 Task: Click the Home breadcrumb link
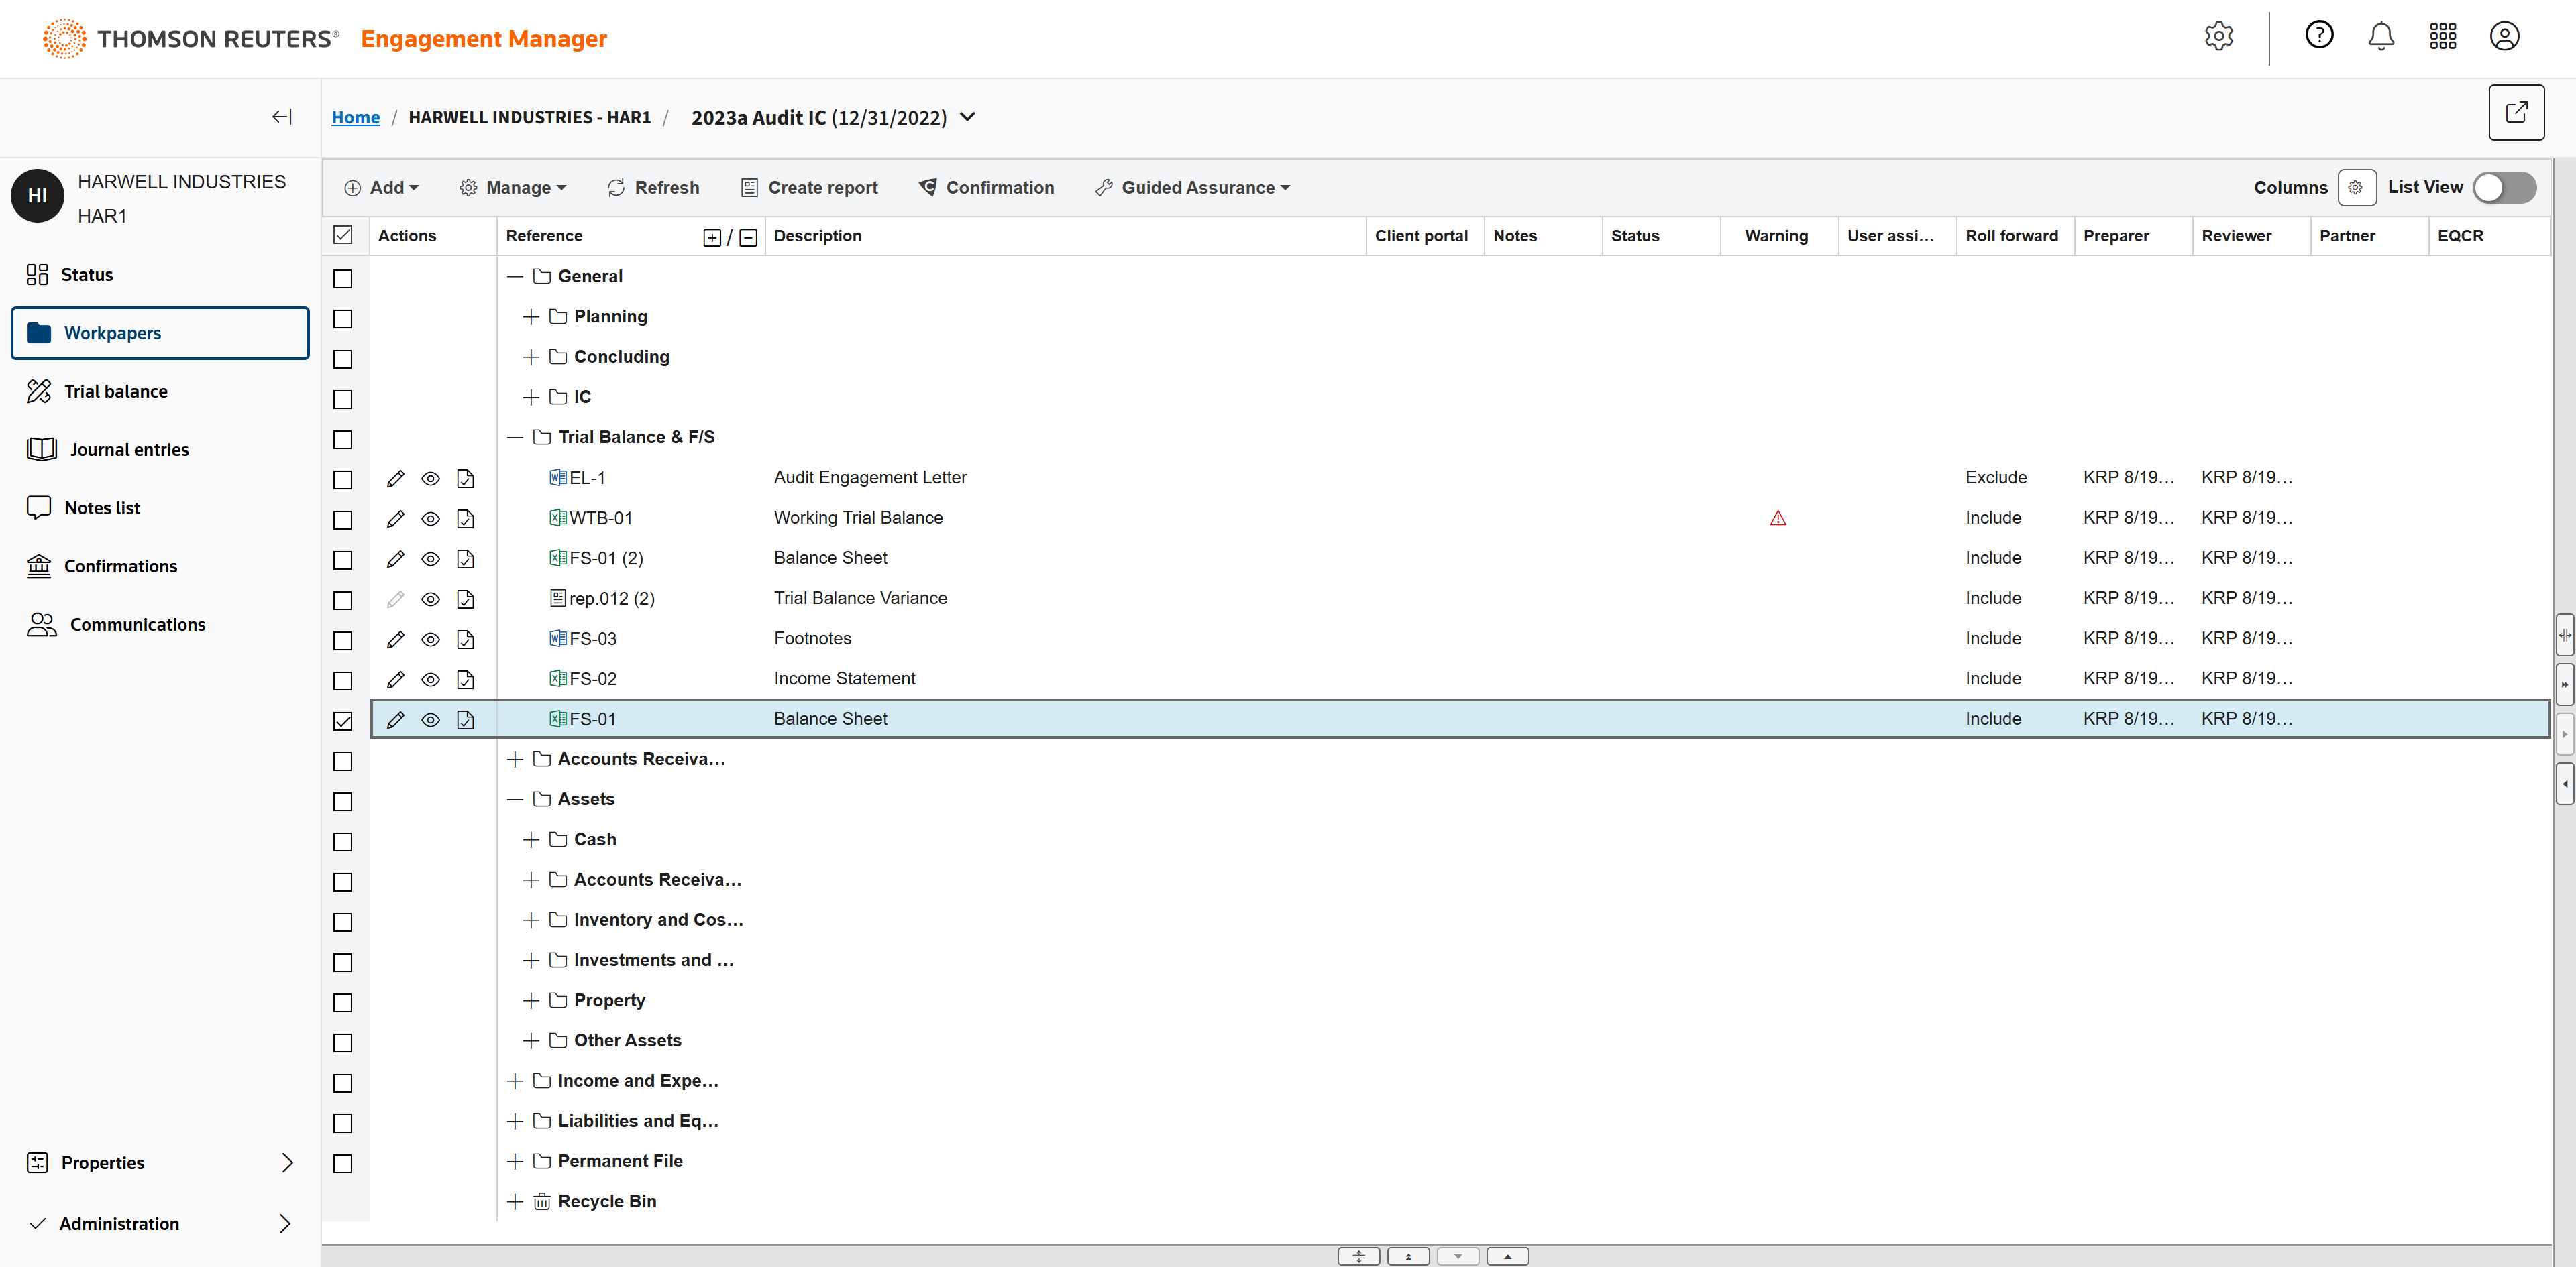coord(356,117)
